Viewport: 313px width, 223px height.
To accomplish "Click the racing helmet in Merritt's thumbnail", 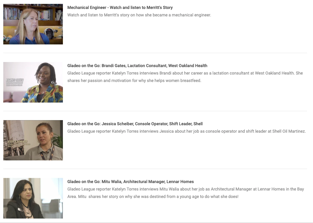I will [x=49, y=33].
